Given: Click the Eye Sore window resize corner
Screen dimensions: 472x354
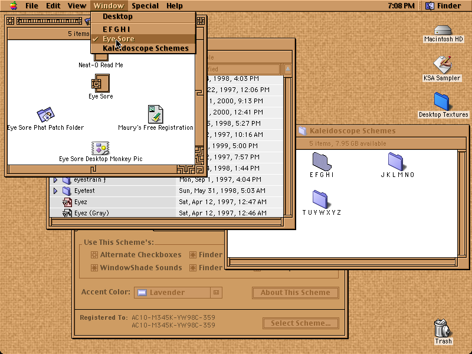Looking at the screenshot, I should pyautogui.click(x=200, y=169).
